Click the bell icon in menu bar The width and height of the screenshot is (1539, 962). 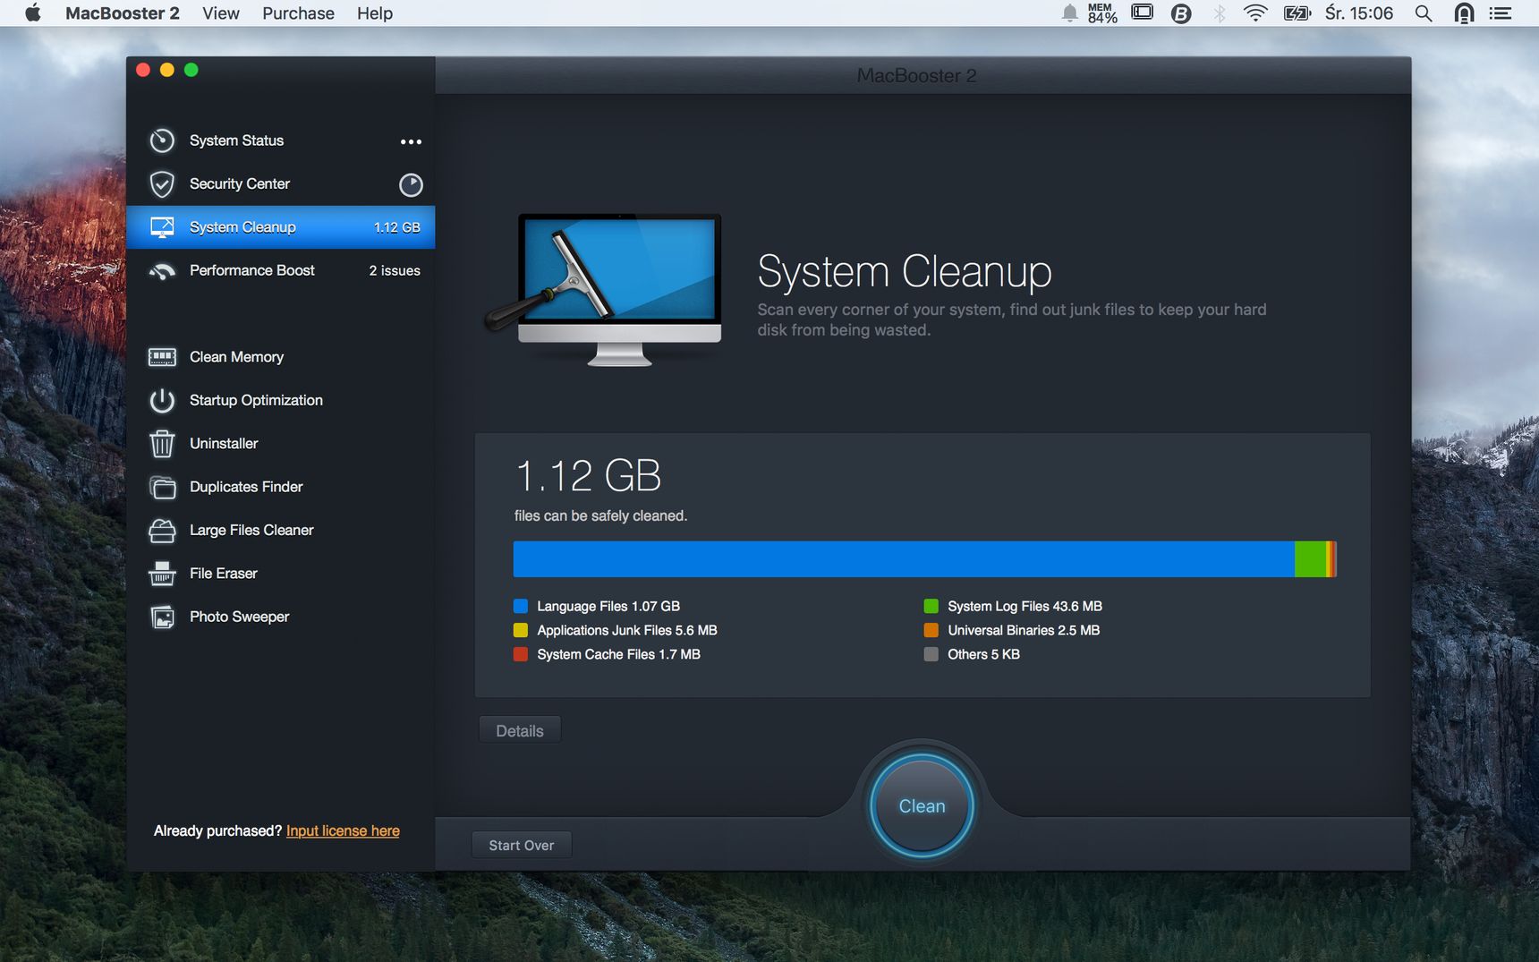tap(1069, 13)
